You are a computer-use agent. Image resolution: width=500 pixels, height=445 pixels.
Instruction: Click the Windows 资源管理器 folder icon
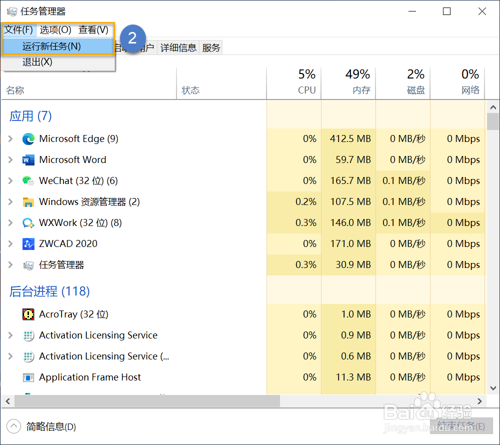click(x=28, y=202)
